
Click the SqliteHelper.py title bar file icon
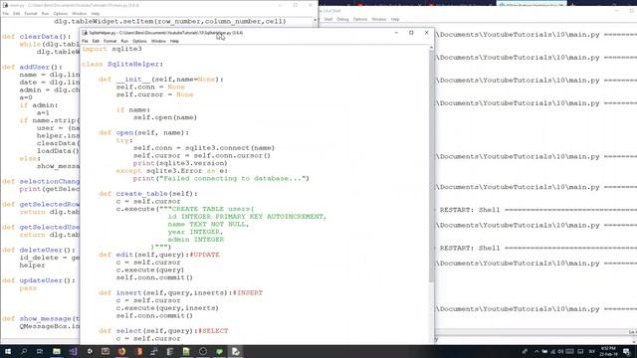point(85,33)
